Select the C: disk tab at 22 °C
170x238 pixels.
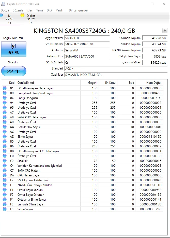coord(10,19)
